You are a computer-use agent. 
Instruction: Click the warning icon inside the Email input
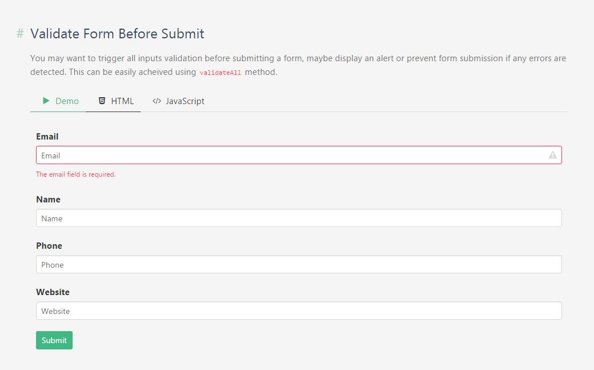click(552, 155)
